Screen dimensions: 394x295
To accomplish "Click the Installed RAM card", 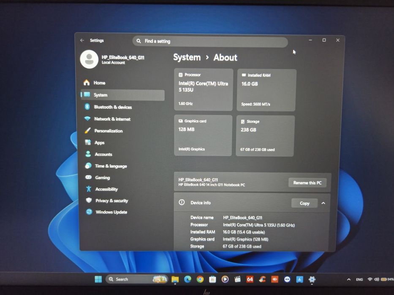I will pos(266,90).
